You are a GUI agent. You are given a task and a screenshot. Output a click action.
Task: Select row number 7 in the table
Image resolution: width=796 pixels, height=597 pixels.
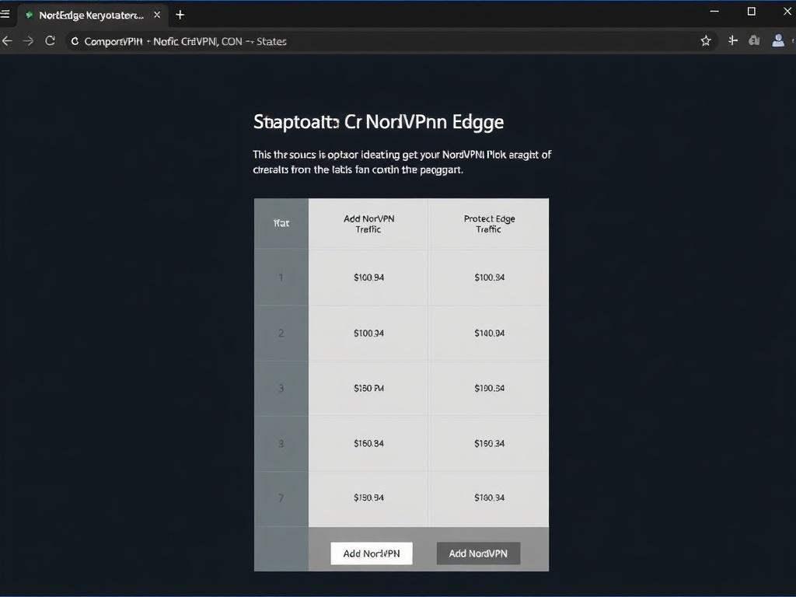point(281,498)
